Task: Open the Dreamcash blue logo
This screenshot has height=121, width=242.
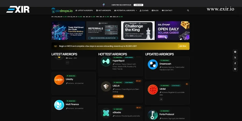Action: point(153,64)
